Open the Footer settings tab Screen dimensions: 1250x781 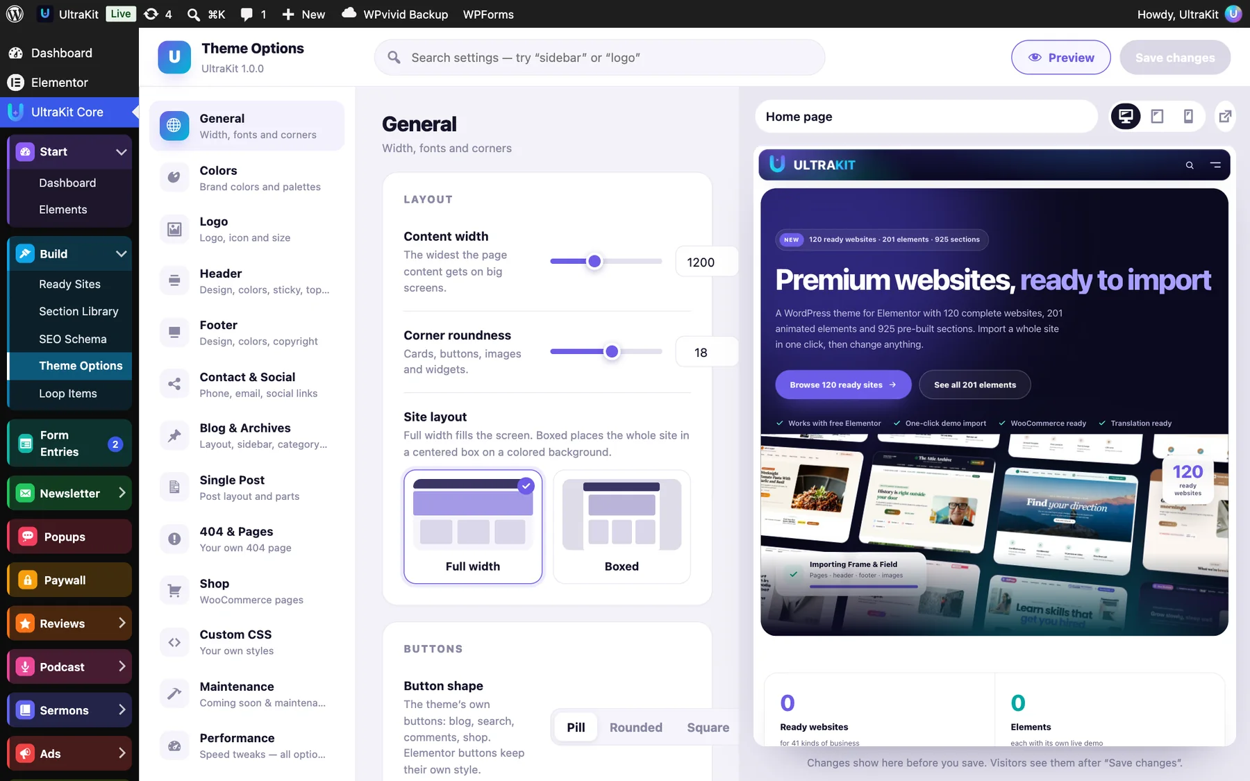pyautogui.click(x=247, y=333)
